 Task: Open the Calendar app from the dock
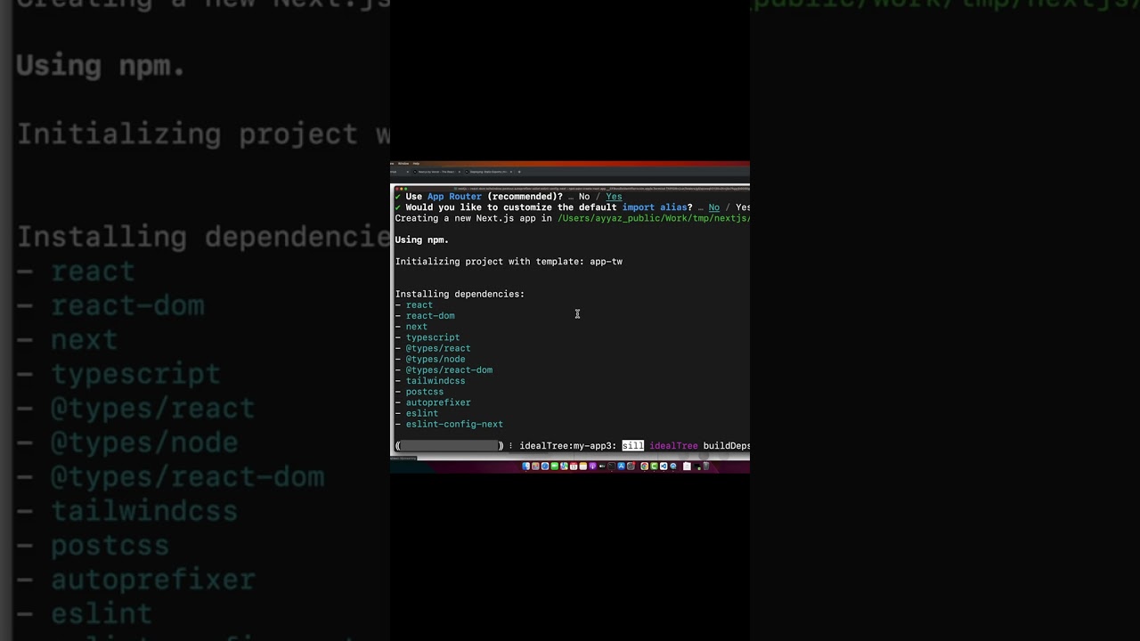(574, 466)
